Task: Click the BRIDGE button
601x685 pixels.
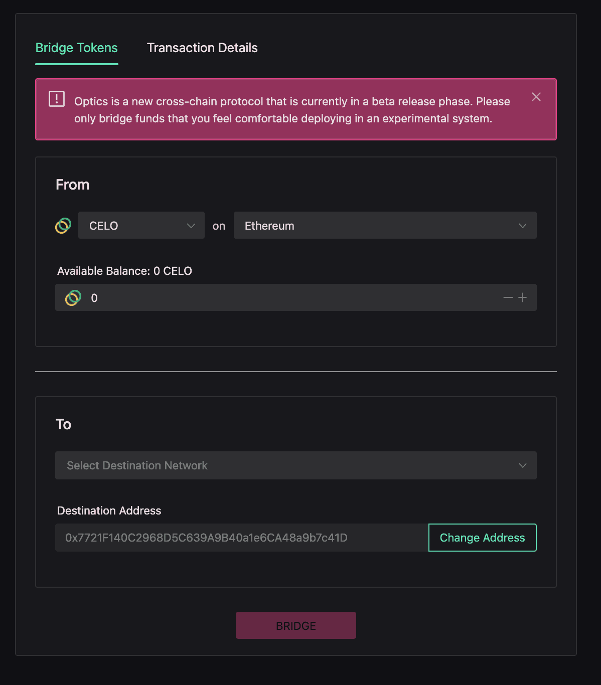Action: (x=296, y=625)
